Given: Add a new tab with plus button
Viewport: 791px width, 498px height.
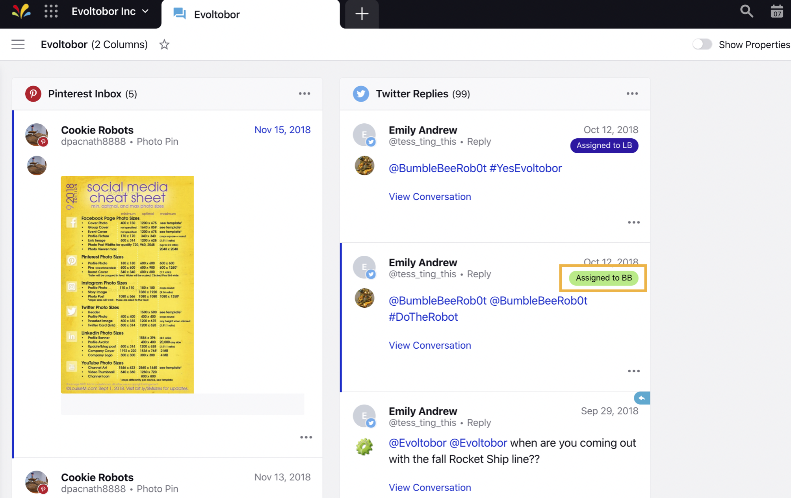Looking at the screenshot, I should tap(362, 14).
